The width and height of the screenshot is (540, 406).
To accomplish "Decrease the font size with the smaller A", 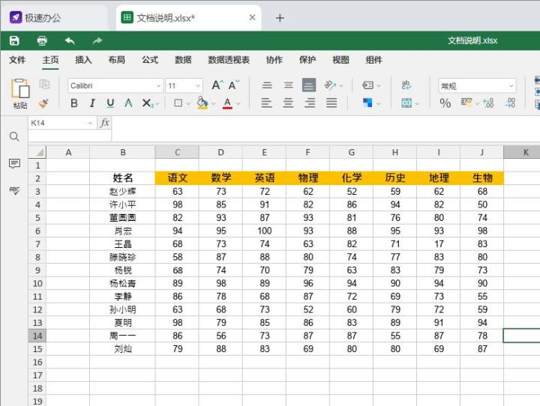I will 234,85.
